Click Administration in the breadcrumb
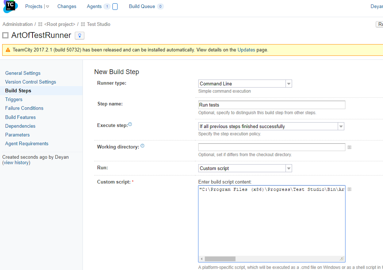383x270 pixels. click(18, 24)
